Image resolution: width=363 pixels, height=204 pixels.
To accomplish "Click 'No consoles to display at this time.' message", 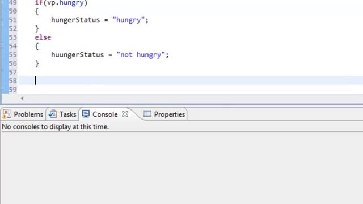I will pos(56,127).
